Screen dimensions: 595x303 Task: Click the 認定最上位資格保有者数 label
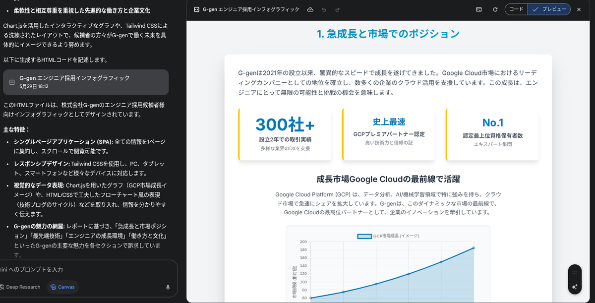(x=493, y=135)
